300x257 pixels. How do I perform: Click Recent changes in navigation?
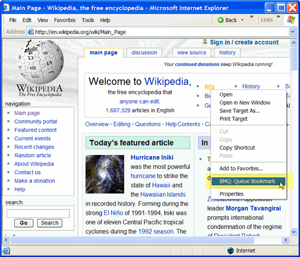click(x=34, y=147)
